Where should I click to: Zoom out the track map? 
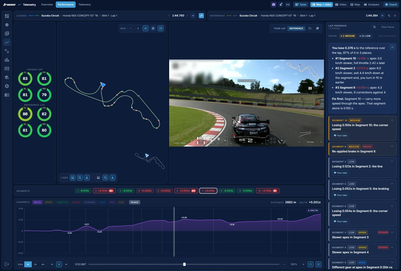click(130, 29)
